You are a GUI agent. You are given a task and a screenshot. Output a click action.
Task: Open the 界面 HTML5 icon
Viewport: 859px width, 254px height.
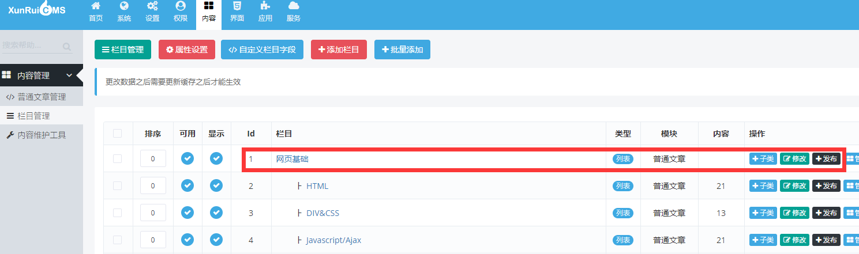(x=237, y=7)
